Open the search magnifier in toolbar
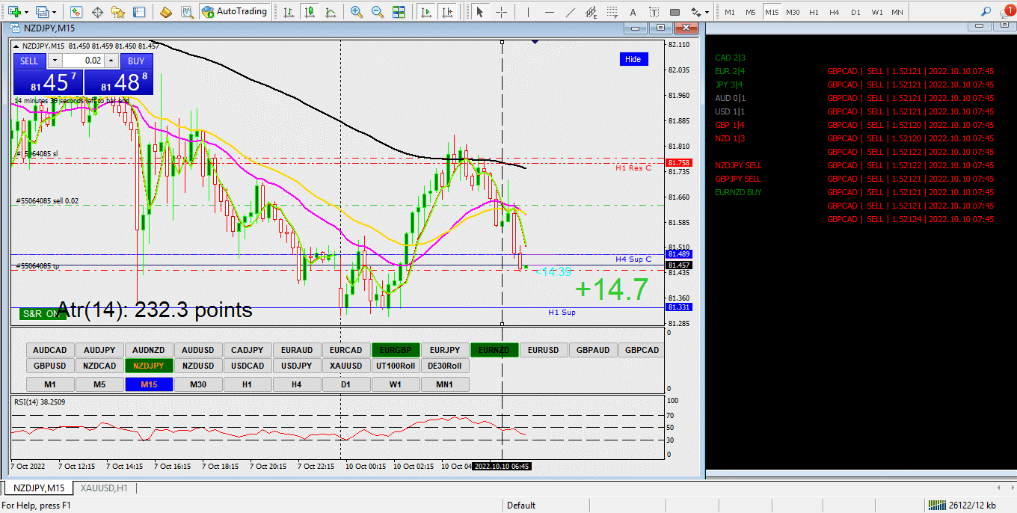Image resolution: width=1017 pixels, height=513 pixels. [986, 12]
